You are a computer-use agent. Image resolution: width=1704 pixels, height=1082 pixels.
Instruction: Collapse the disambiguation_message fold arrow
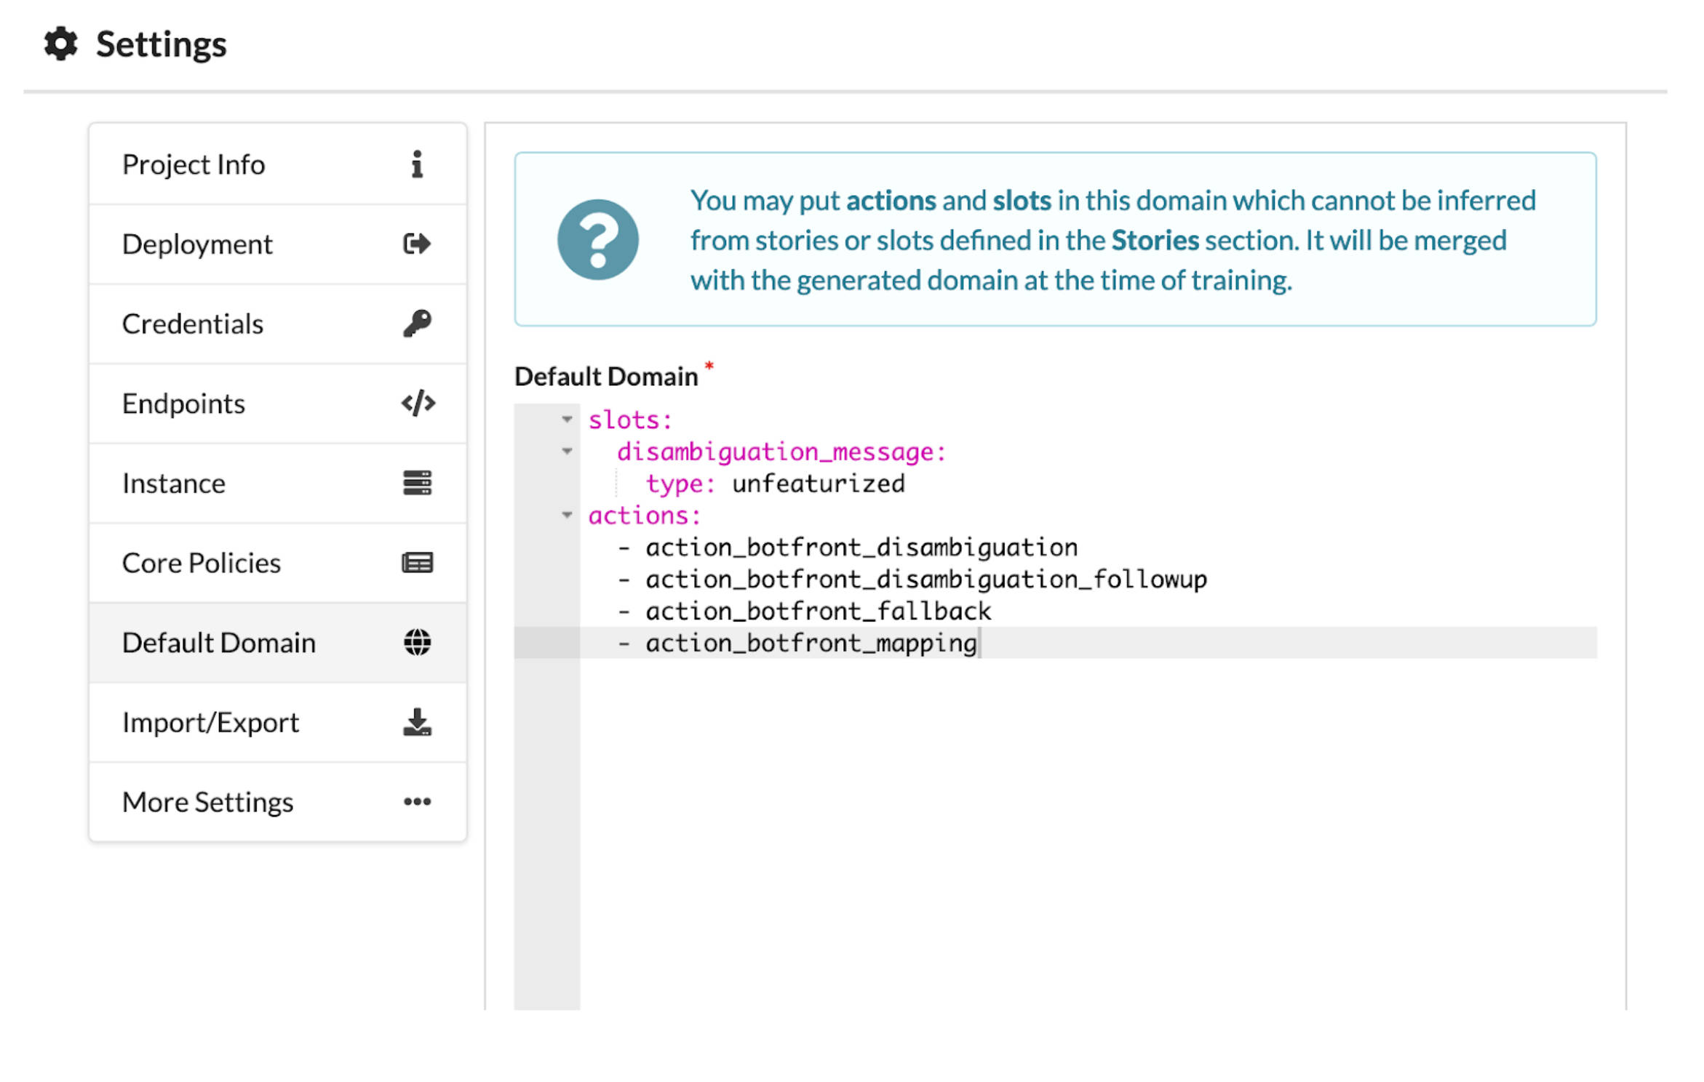coord(567,452)
